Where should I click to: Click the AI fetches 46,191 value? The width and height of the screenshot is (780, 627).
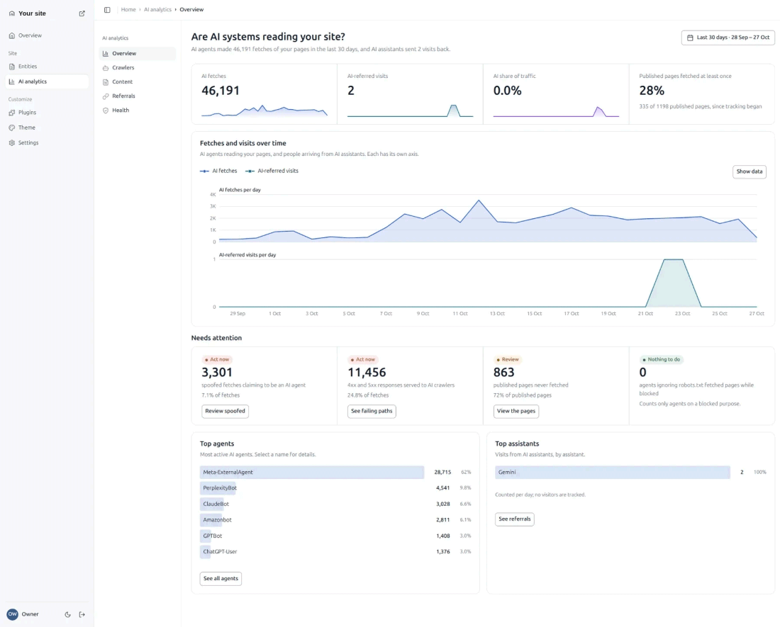tap(221, 91)
